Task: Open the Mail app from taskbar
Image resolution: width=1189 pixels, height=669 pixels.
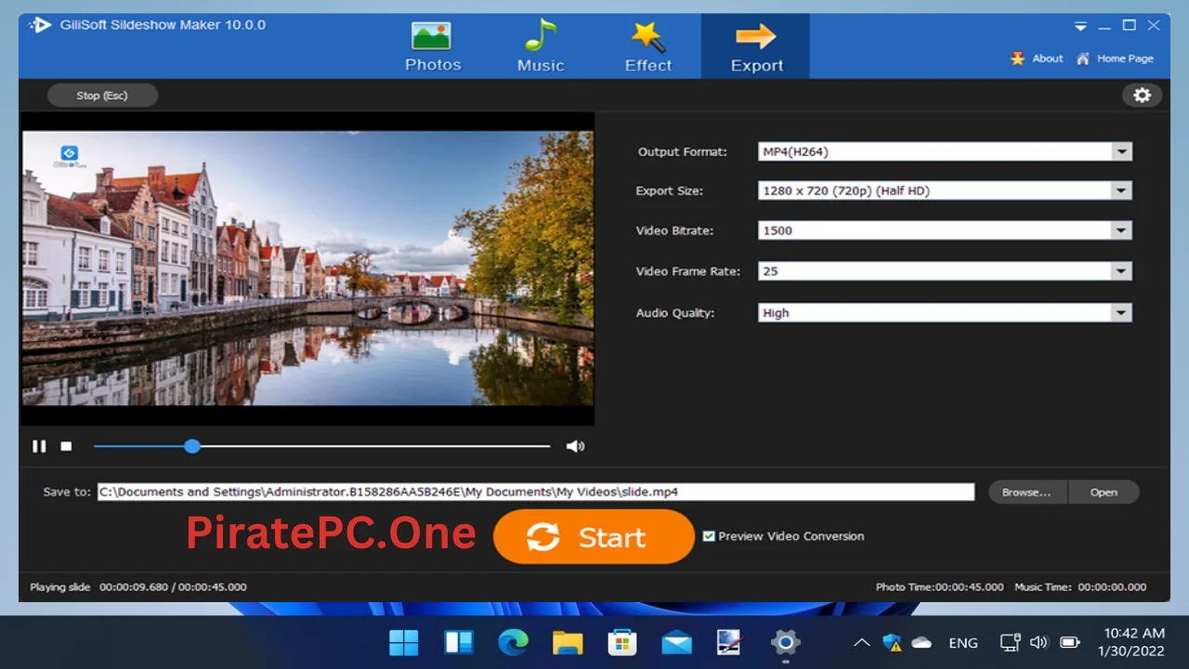Action: pos(676,642)
